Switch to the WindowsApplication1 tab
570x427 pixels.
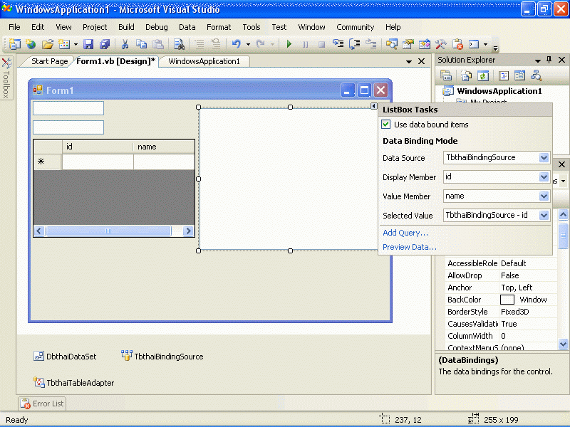(x=204, y=61)
